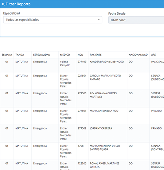Select the NACIONALIDAD column header
The height and width of the screenshot is (170, 164).
[138, 55]
